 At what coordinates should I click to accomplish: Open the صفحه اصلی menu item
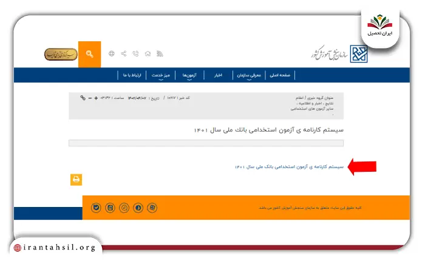280,75
